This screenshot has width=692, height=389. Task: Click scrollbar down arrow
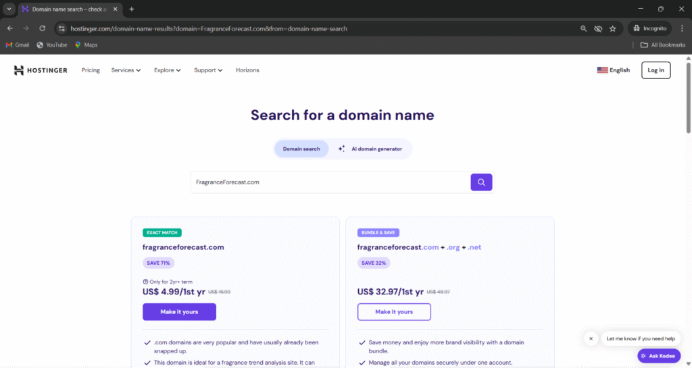point(689,364)
